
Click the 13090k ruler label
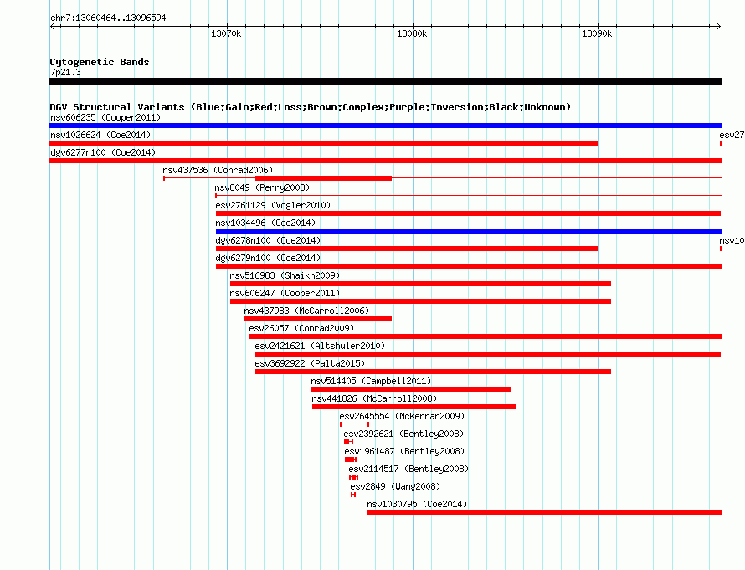[597, 33]
